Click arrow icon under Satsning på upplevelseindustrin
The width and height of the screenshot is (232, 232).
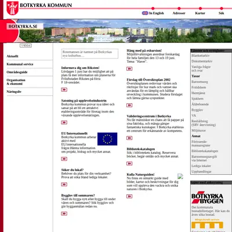tap(64, 122)
